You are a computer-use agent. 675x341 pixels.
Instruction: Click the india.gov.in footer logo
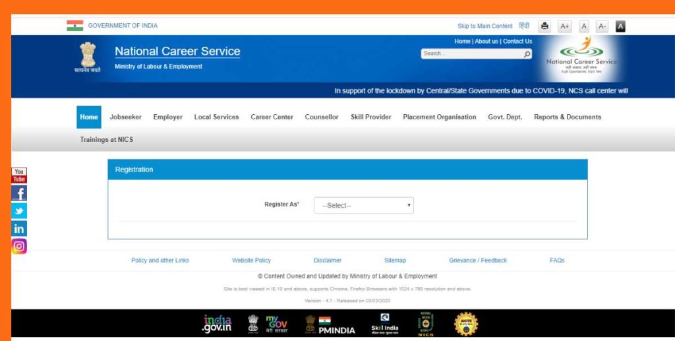(218, 324)
